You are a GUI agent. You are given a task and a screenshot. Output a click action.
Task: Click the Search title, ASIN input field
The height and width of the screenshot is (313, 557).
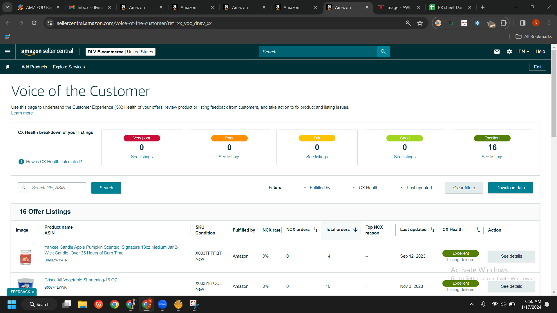click(57, 188)
